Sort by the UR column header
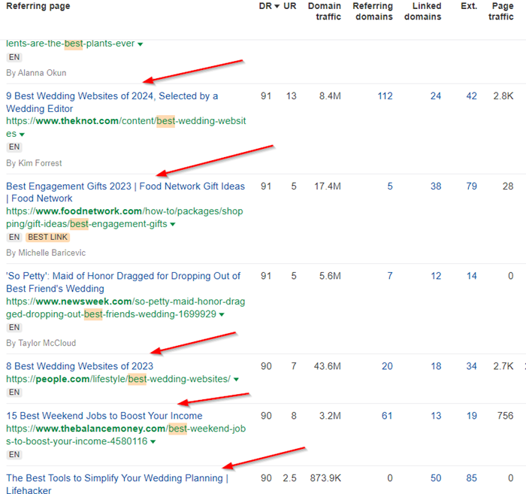 click(x=290, y=6)
